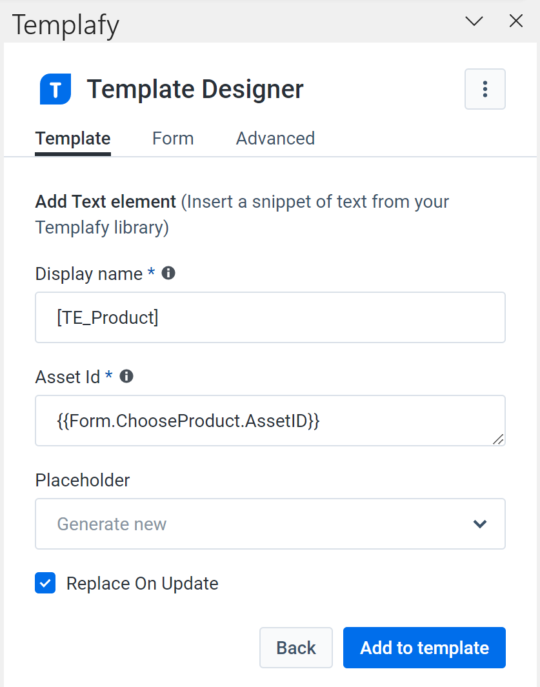Open the Advanced tab
This screenshot has height=687, width=540.
pyautogui.click(x=275, y=139)
